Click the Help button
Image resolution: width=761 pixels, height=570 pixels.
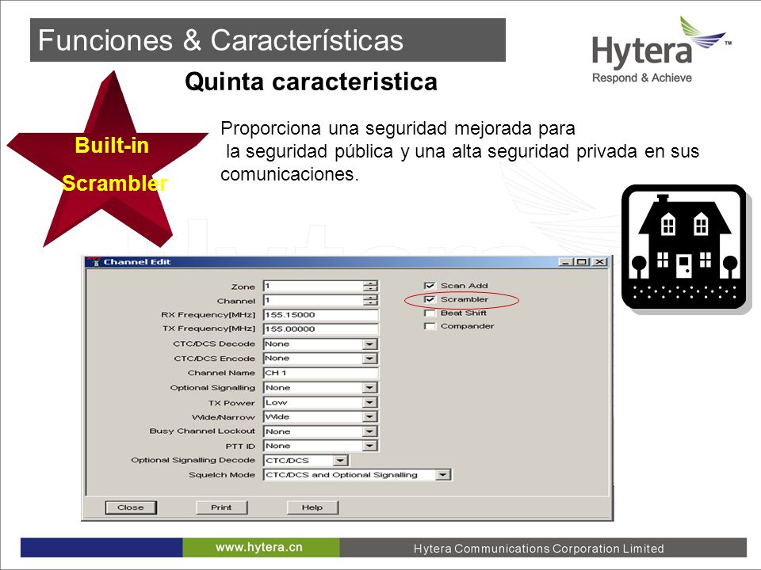click(x=312, y=507)
